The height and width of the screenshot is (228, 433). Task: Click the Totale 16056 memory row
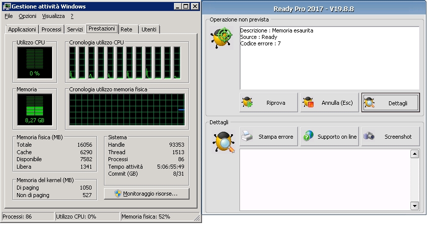coord(54,145)
